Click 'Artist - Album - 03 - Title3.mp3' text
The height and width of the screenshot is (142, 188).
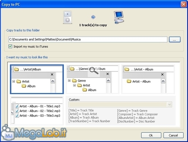40,115
